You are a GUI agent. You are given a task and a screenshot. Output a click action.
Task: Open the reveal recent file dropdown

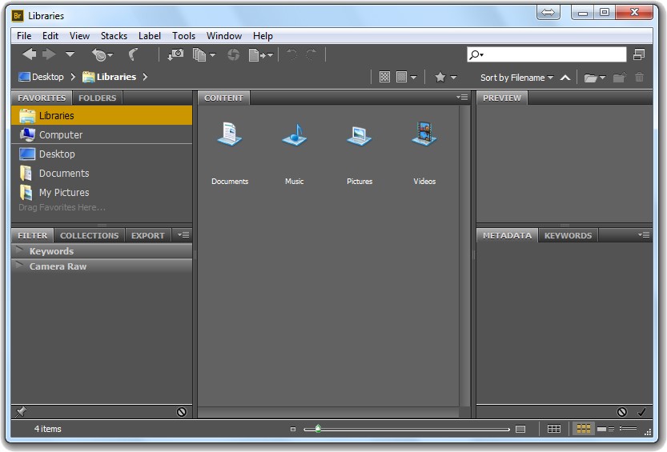click(102, 55)
